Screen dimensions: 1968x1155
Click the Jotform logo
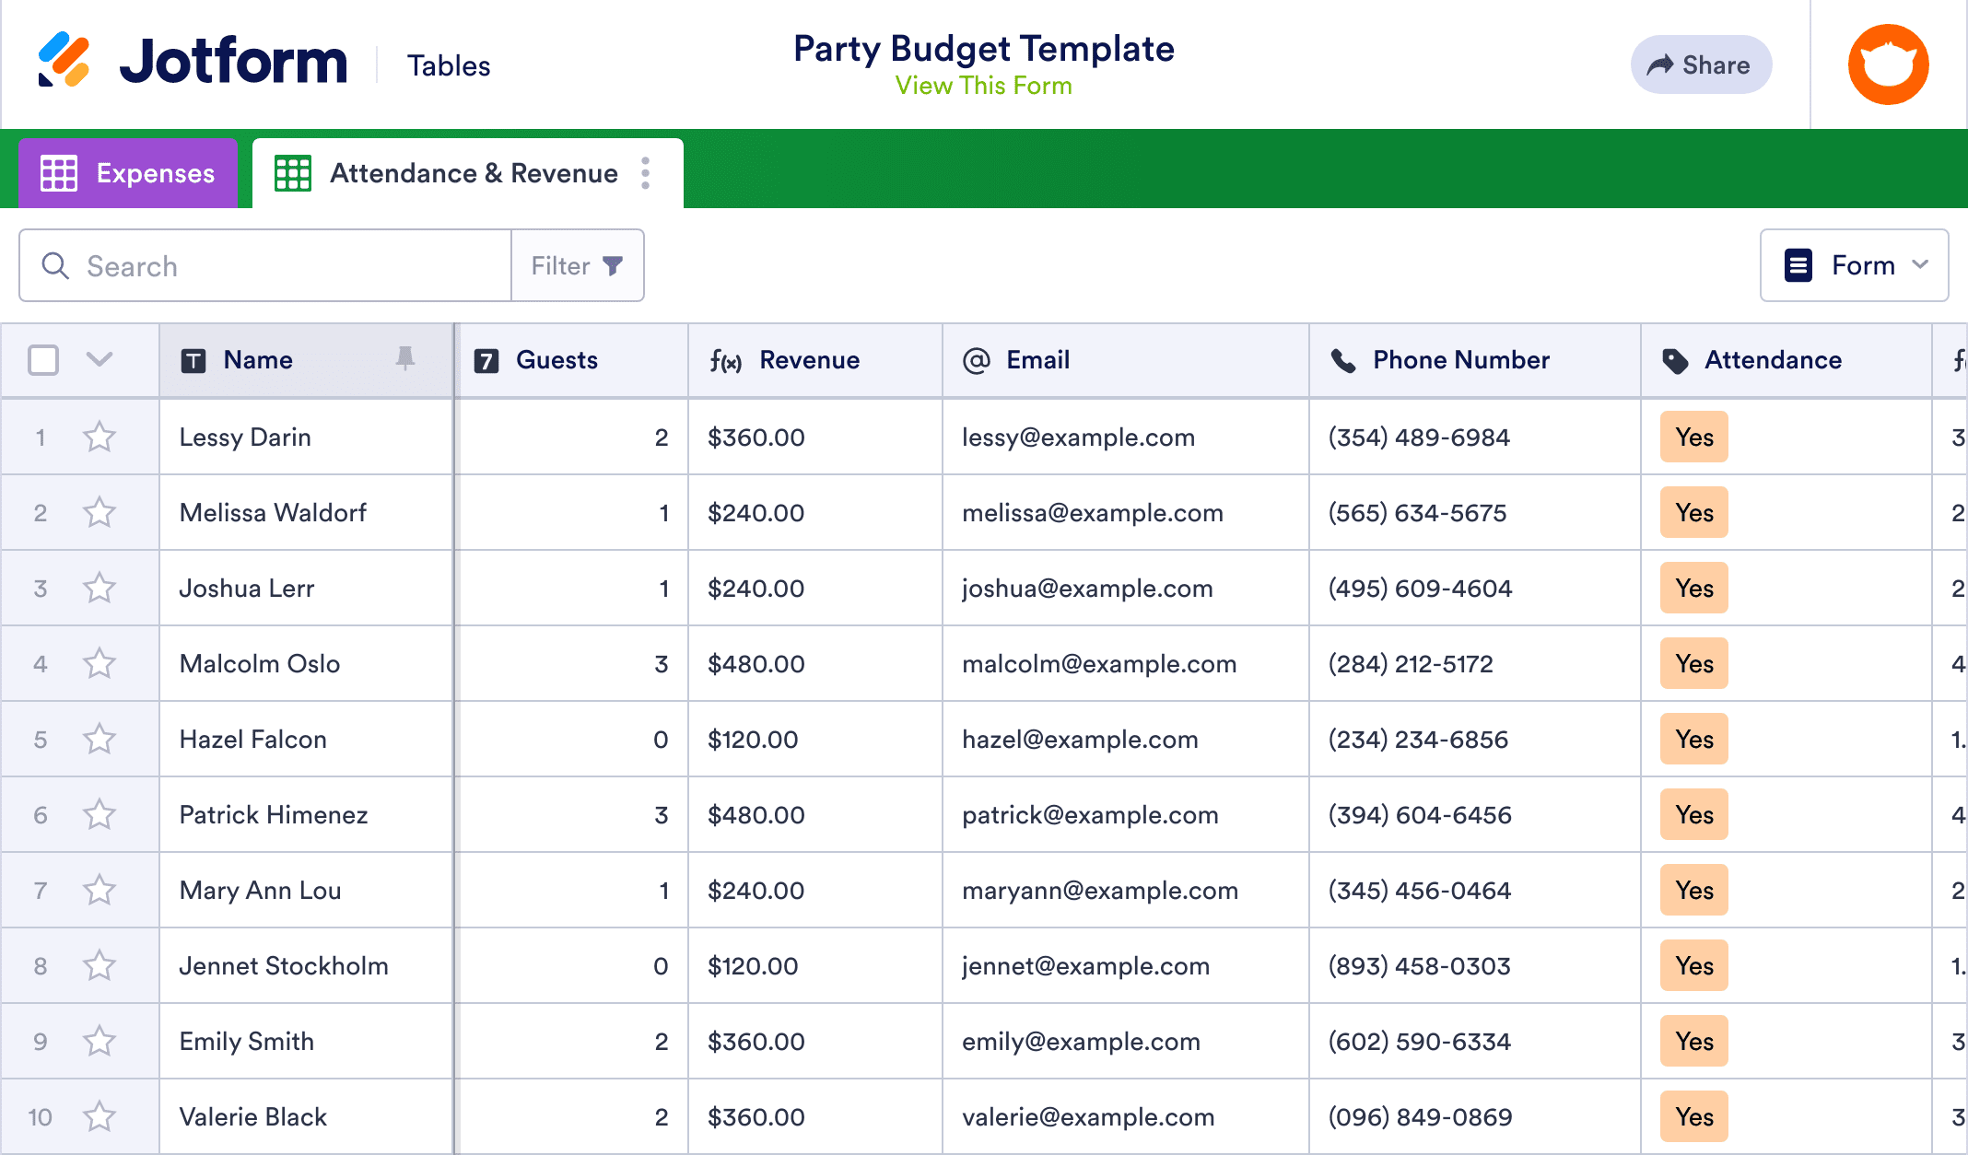pos(192,61)
